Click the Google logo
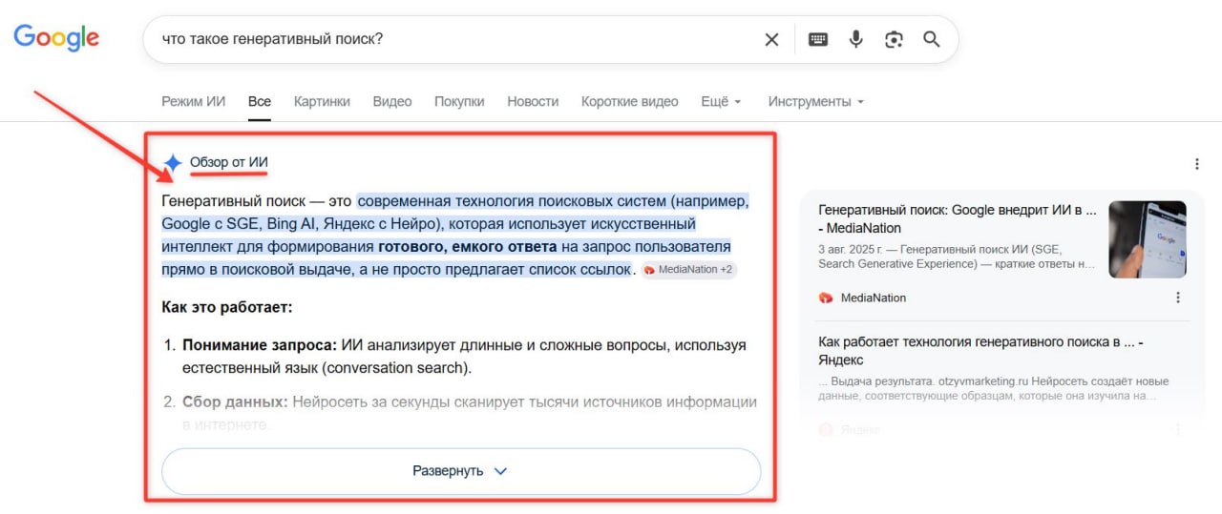 [56, 37]
